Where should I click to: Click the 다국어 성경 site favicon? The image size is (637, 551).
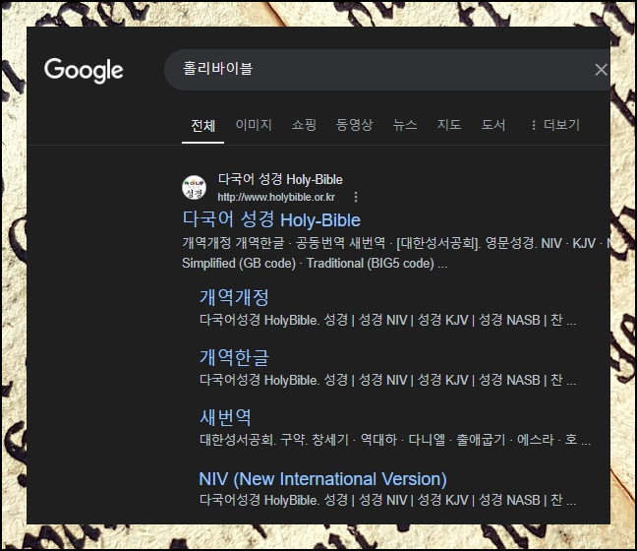click(195, 188)
